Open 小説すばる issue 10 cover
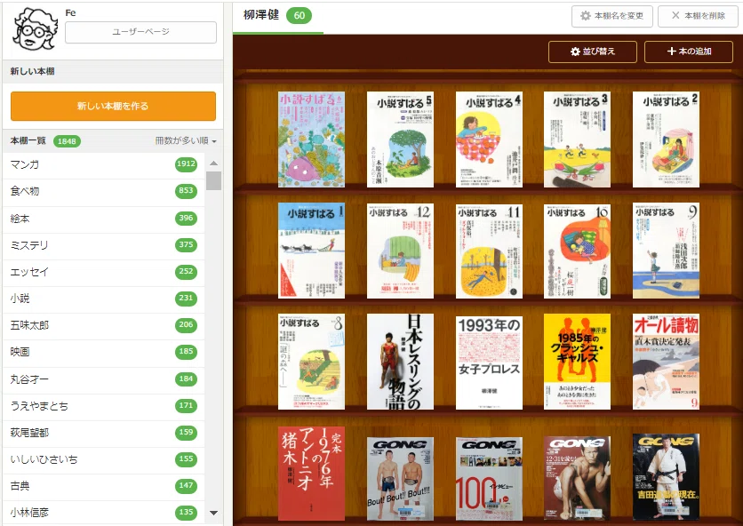The width and height of the screenshot is (743, 526). pyautogui.click(x=577, y=251)
